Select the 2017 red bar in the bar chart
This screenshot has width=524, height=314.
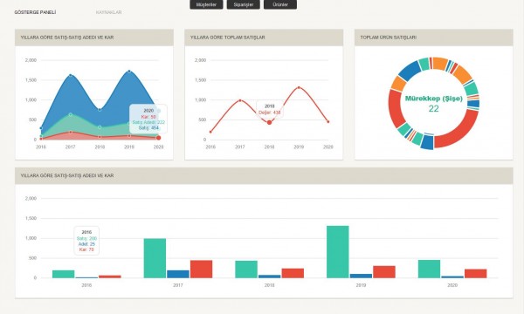(201, 270)
